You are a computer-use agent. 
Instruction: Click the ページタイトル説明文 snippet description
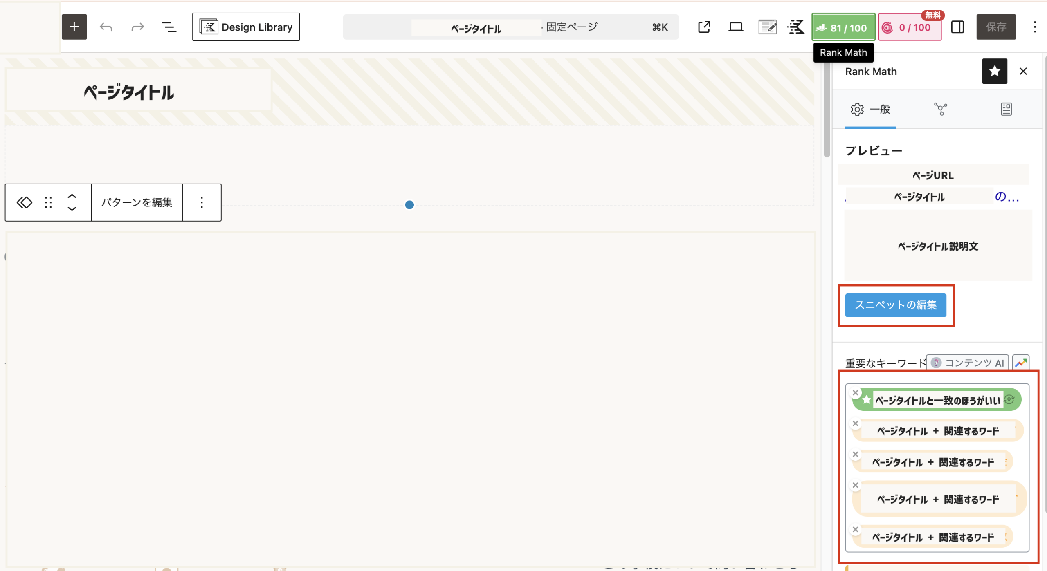point(938,246)
